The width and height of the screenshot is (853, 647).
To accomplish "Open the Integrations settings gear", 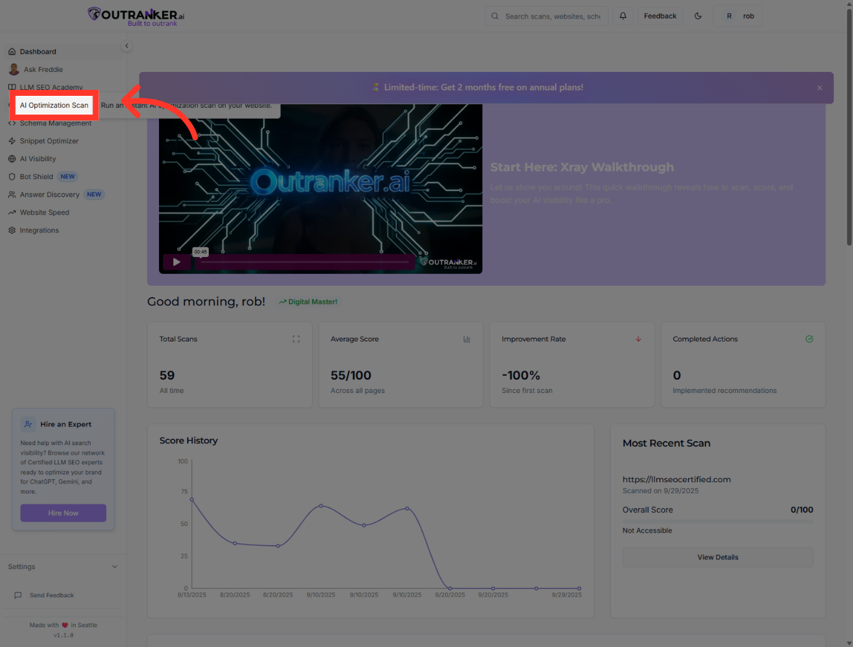I will pos(13,230).
